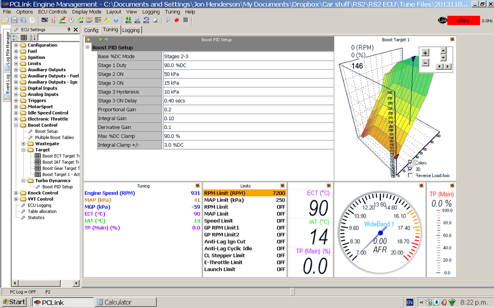Click the help question mark toolbar icon
The image size is (494, 308).
coord(116,20)
